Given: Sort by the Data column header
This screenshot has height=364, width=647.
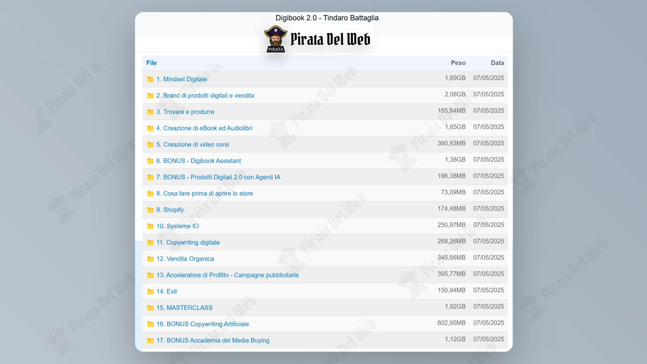Looking at the screenshot, I should pyautogui.click(x=497, y=63).
